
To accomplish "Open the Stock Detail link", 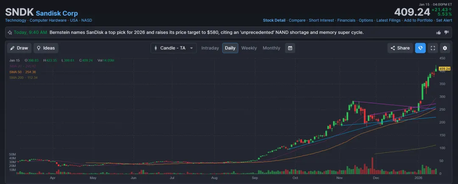I will point(274,20).
